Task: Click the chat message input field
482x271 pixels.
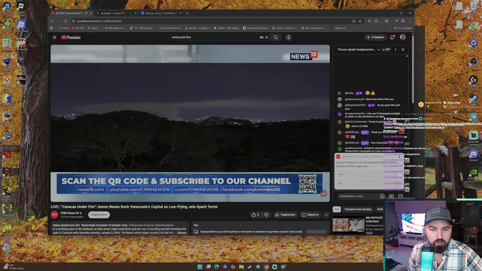Action: click(x=358, y=196)
